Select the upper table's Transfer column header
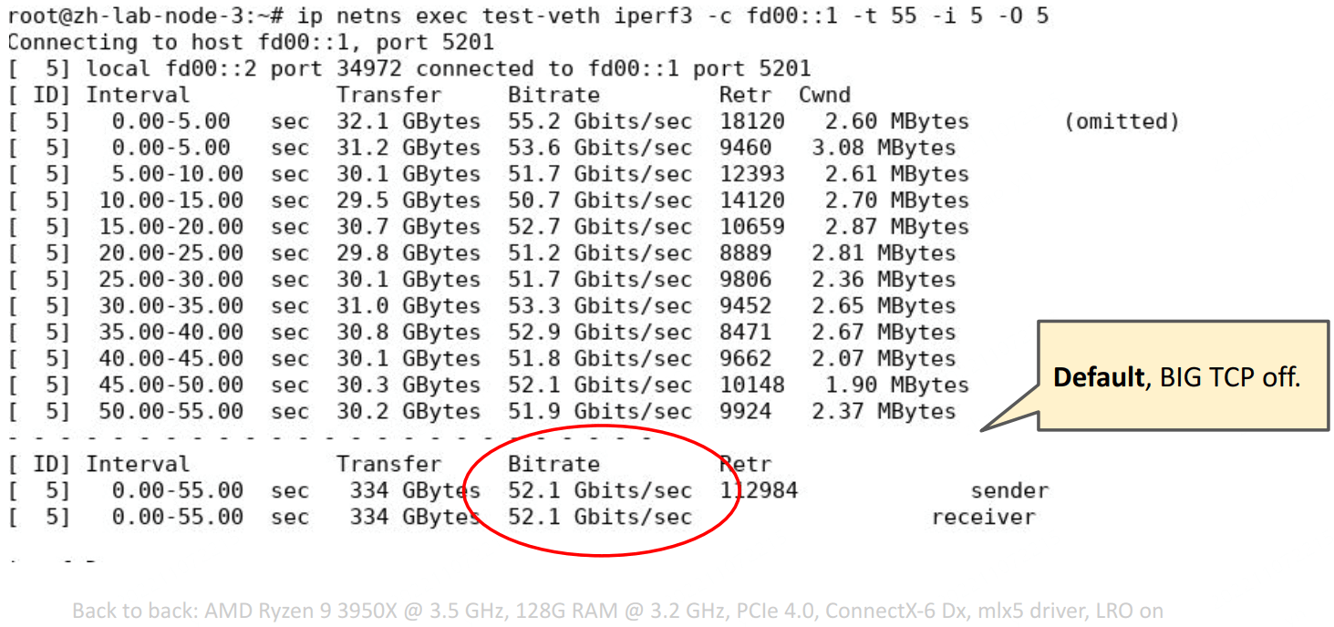The width and height of the screenshot is (1334, 627). (388, 95)
